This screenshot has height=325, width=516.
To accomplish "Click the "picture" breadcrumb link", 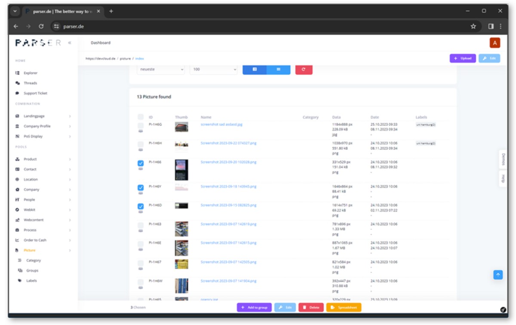I will [125, 58].
